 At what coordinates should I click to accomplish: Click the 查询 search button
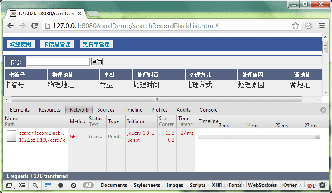tap(97, 62)
